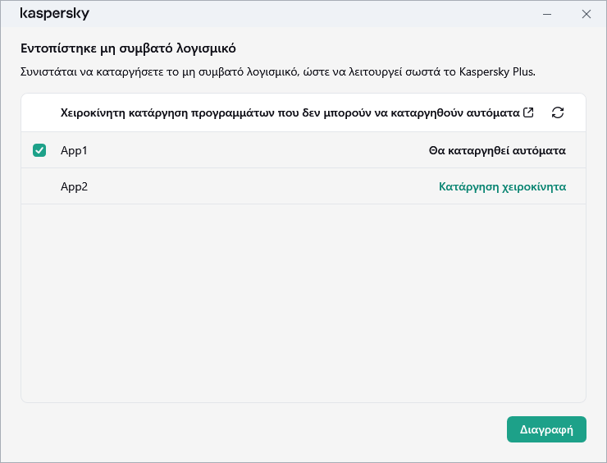Click the 'Συνιστάται να καταργήσετε' description text
607x463 pixels.
(x=205, y=72)
